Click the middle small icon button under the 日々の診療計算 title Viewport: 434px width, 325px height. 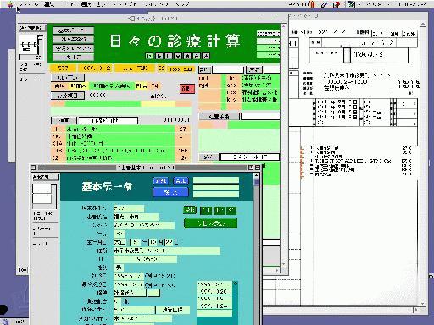point(178,56)
